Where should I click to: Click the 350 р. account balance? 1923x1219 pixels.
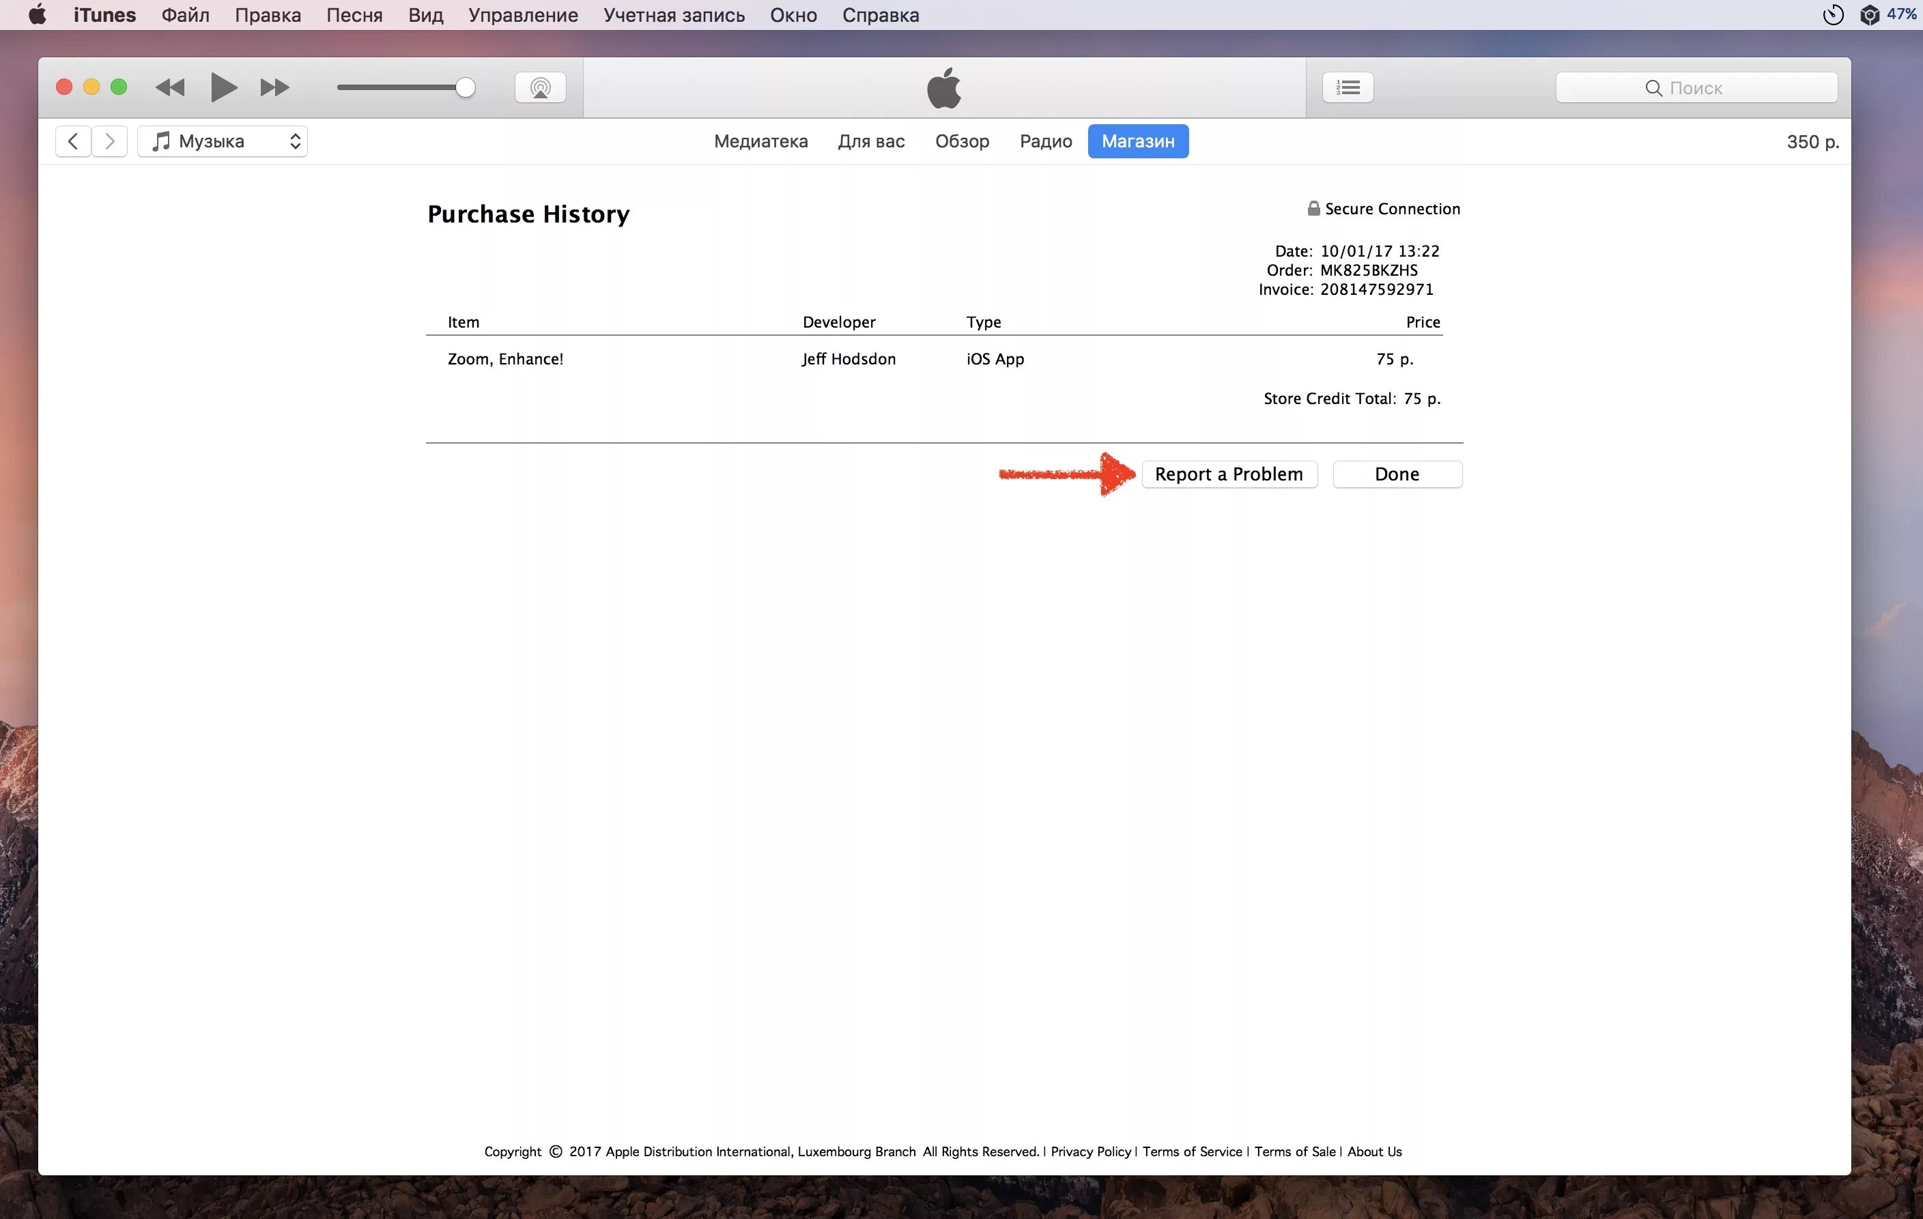[1813, 142]
